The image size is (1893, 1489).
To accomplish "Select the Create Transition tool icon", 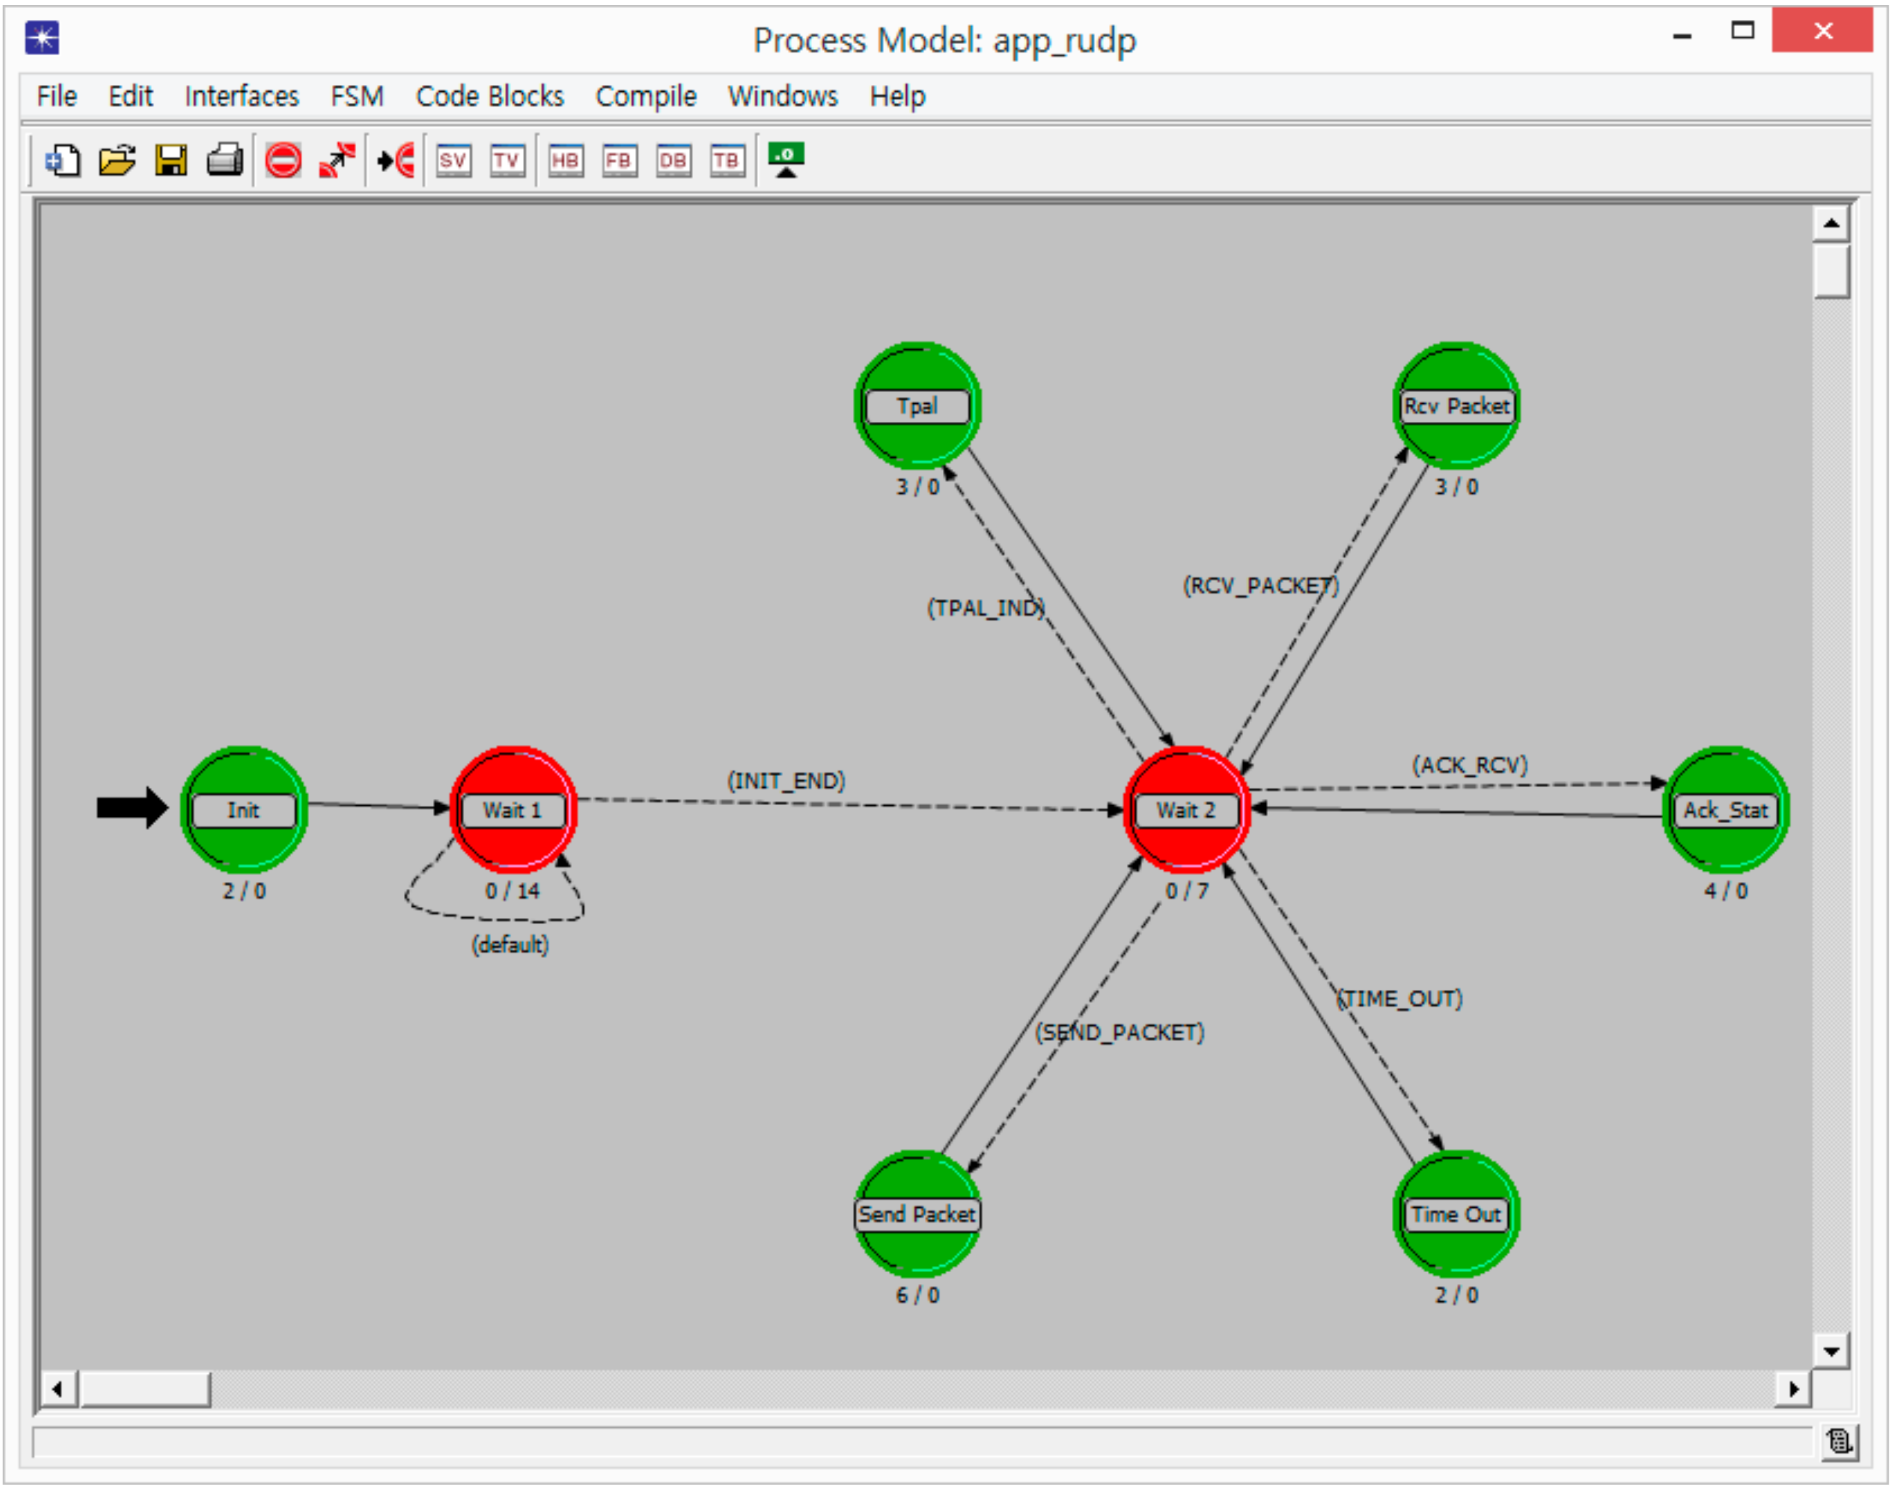I will 338,160.
